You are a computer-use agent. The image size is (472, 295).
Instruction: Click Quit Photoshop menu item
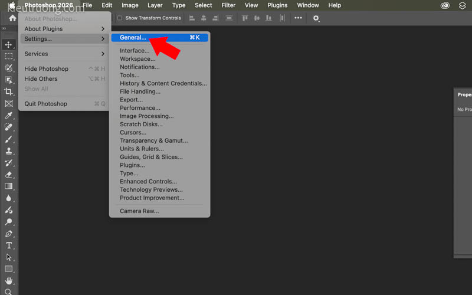point(64,104)
